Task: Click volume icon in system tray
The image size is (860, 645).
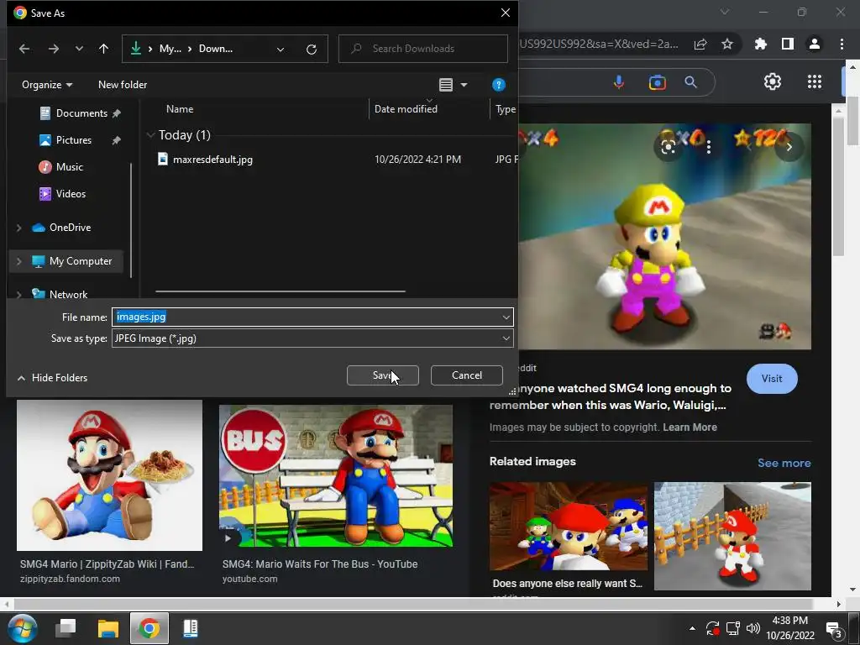Action: 753,628
